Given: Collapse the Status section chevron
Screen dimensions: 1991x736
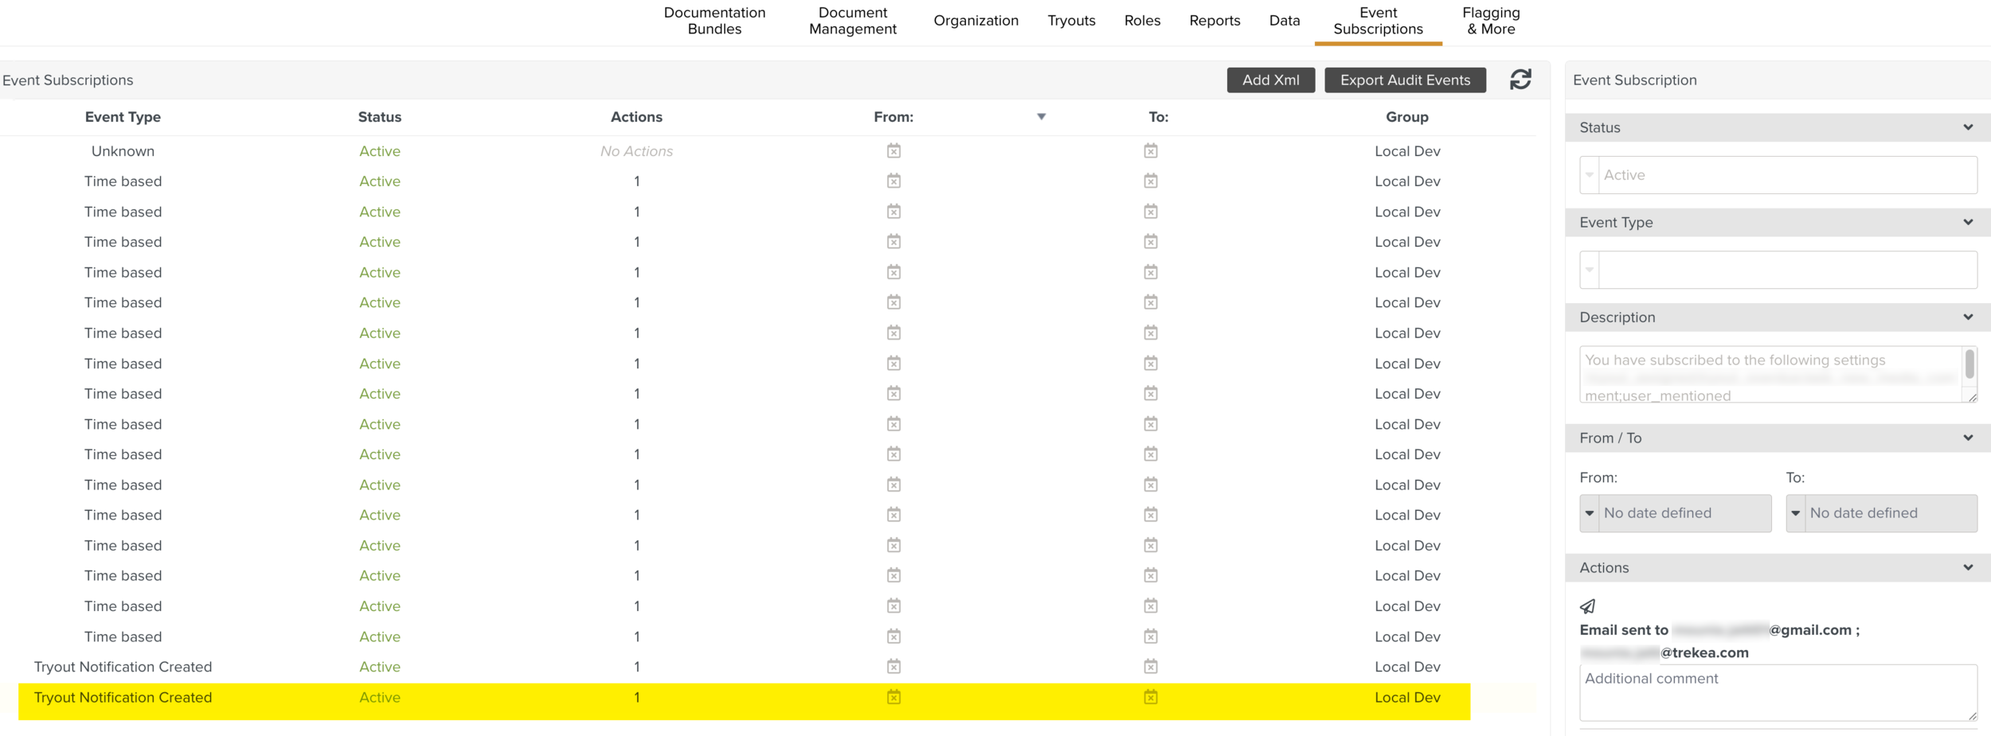Looking at the screenshot, I should pyautogui.click(x=1968, y=127).
